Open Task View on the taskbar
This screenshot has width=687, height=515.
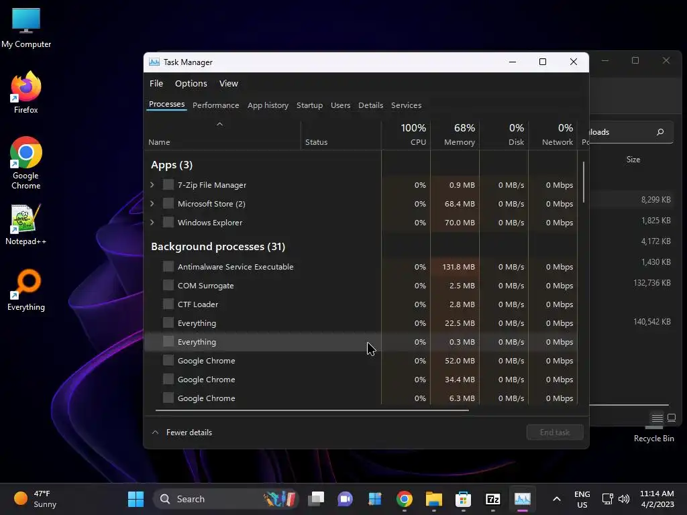316,499
